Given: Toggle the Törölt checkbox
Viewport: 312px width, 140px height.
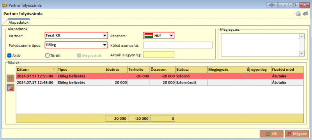Looking at the screenshot, I should tap(47, 56).
